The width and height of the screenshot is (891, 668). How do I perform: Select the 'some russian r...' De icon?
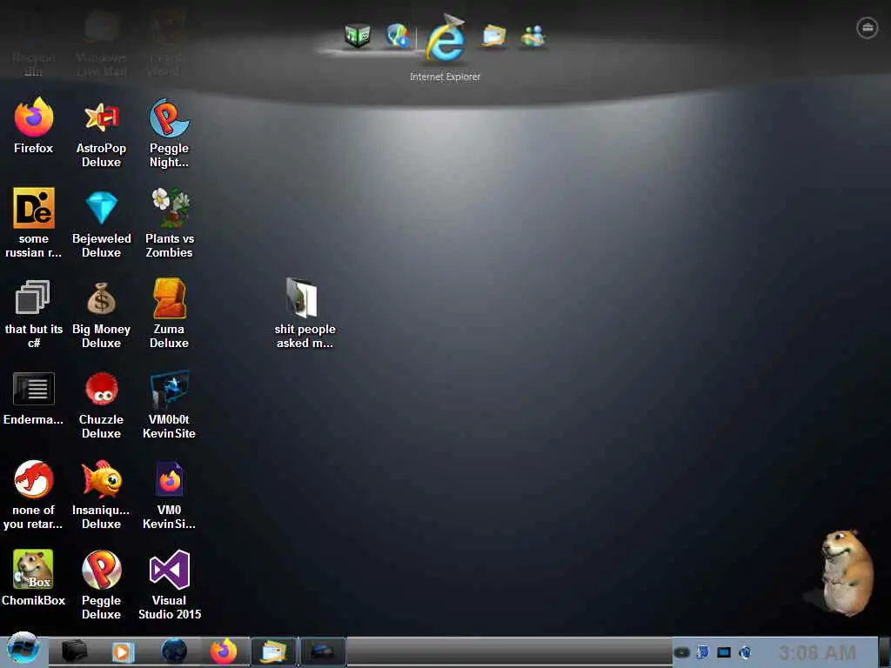[34, 223]
